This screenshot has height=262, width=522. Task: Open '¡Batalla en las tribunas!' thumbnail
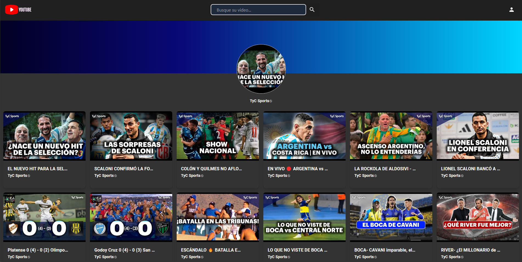point(218,217)
